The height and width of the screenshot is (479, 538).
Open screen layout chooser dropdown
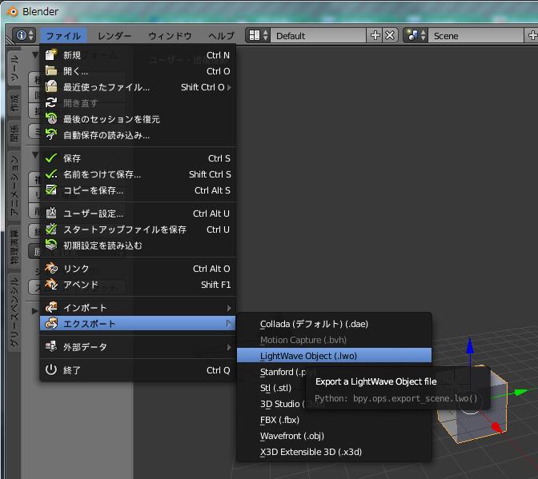pyautogui.click(x=259, y=35)
